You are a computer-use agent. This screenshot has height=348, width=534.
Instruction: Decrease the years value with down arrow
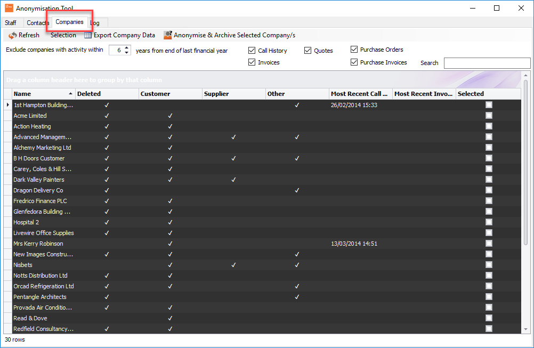tap(127, 52)
